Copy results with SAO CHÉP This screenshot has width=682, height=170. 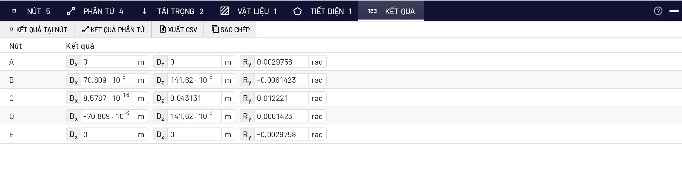pos(230,30)
